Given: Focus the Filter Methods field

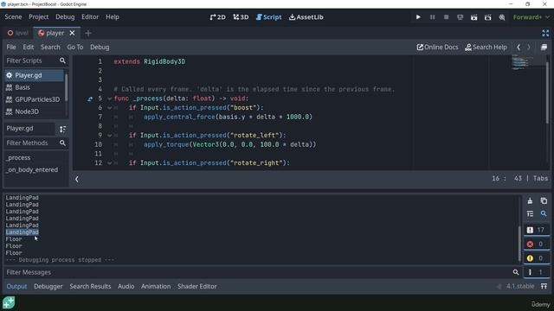Looking at the screenshot, I should coord(35,143).
